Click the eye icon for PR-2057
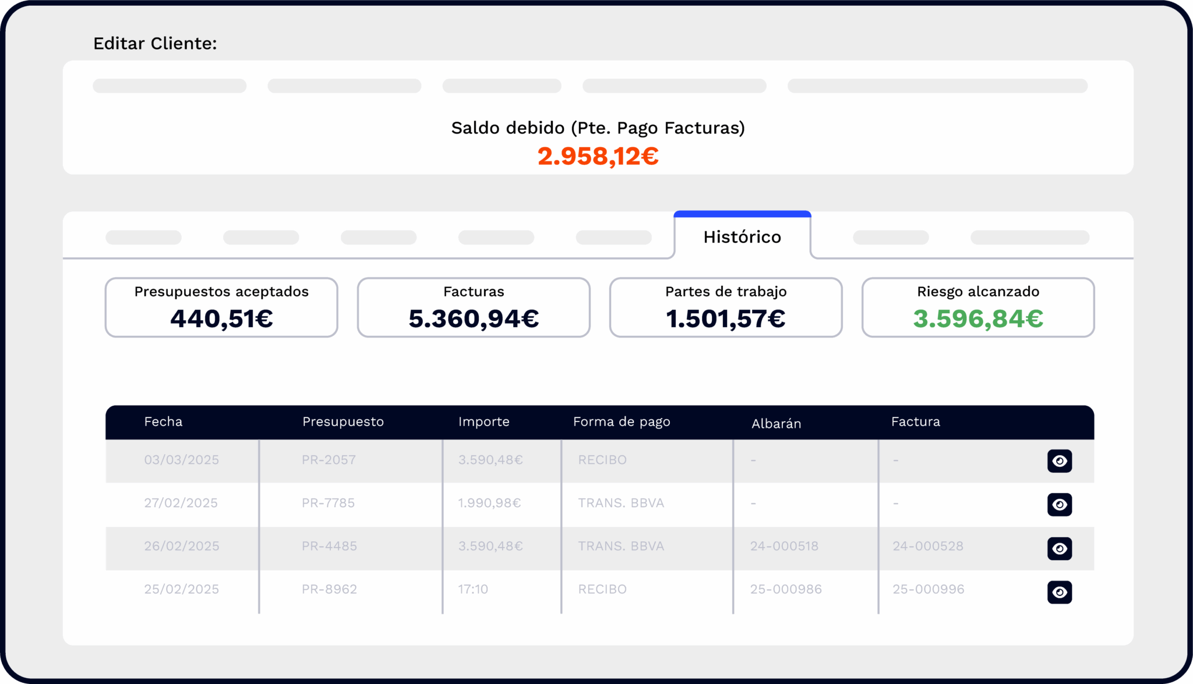The height and width of the screenshot is (684, 1193). pyautogui.click(x=1059, y=461)
